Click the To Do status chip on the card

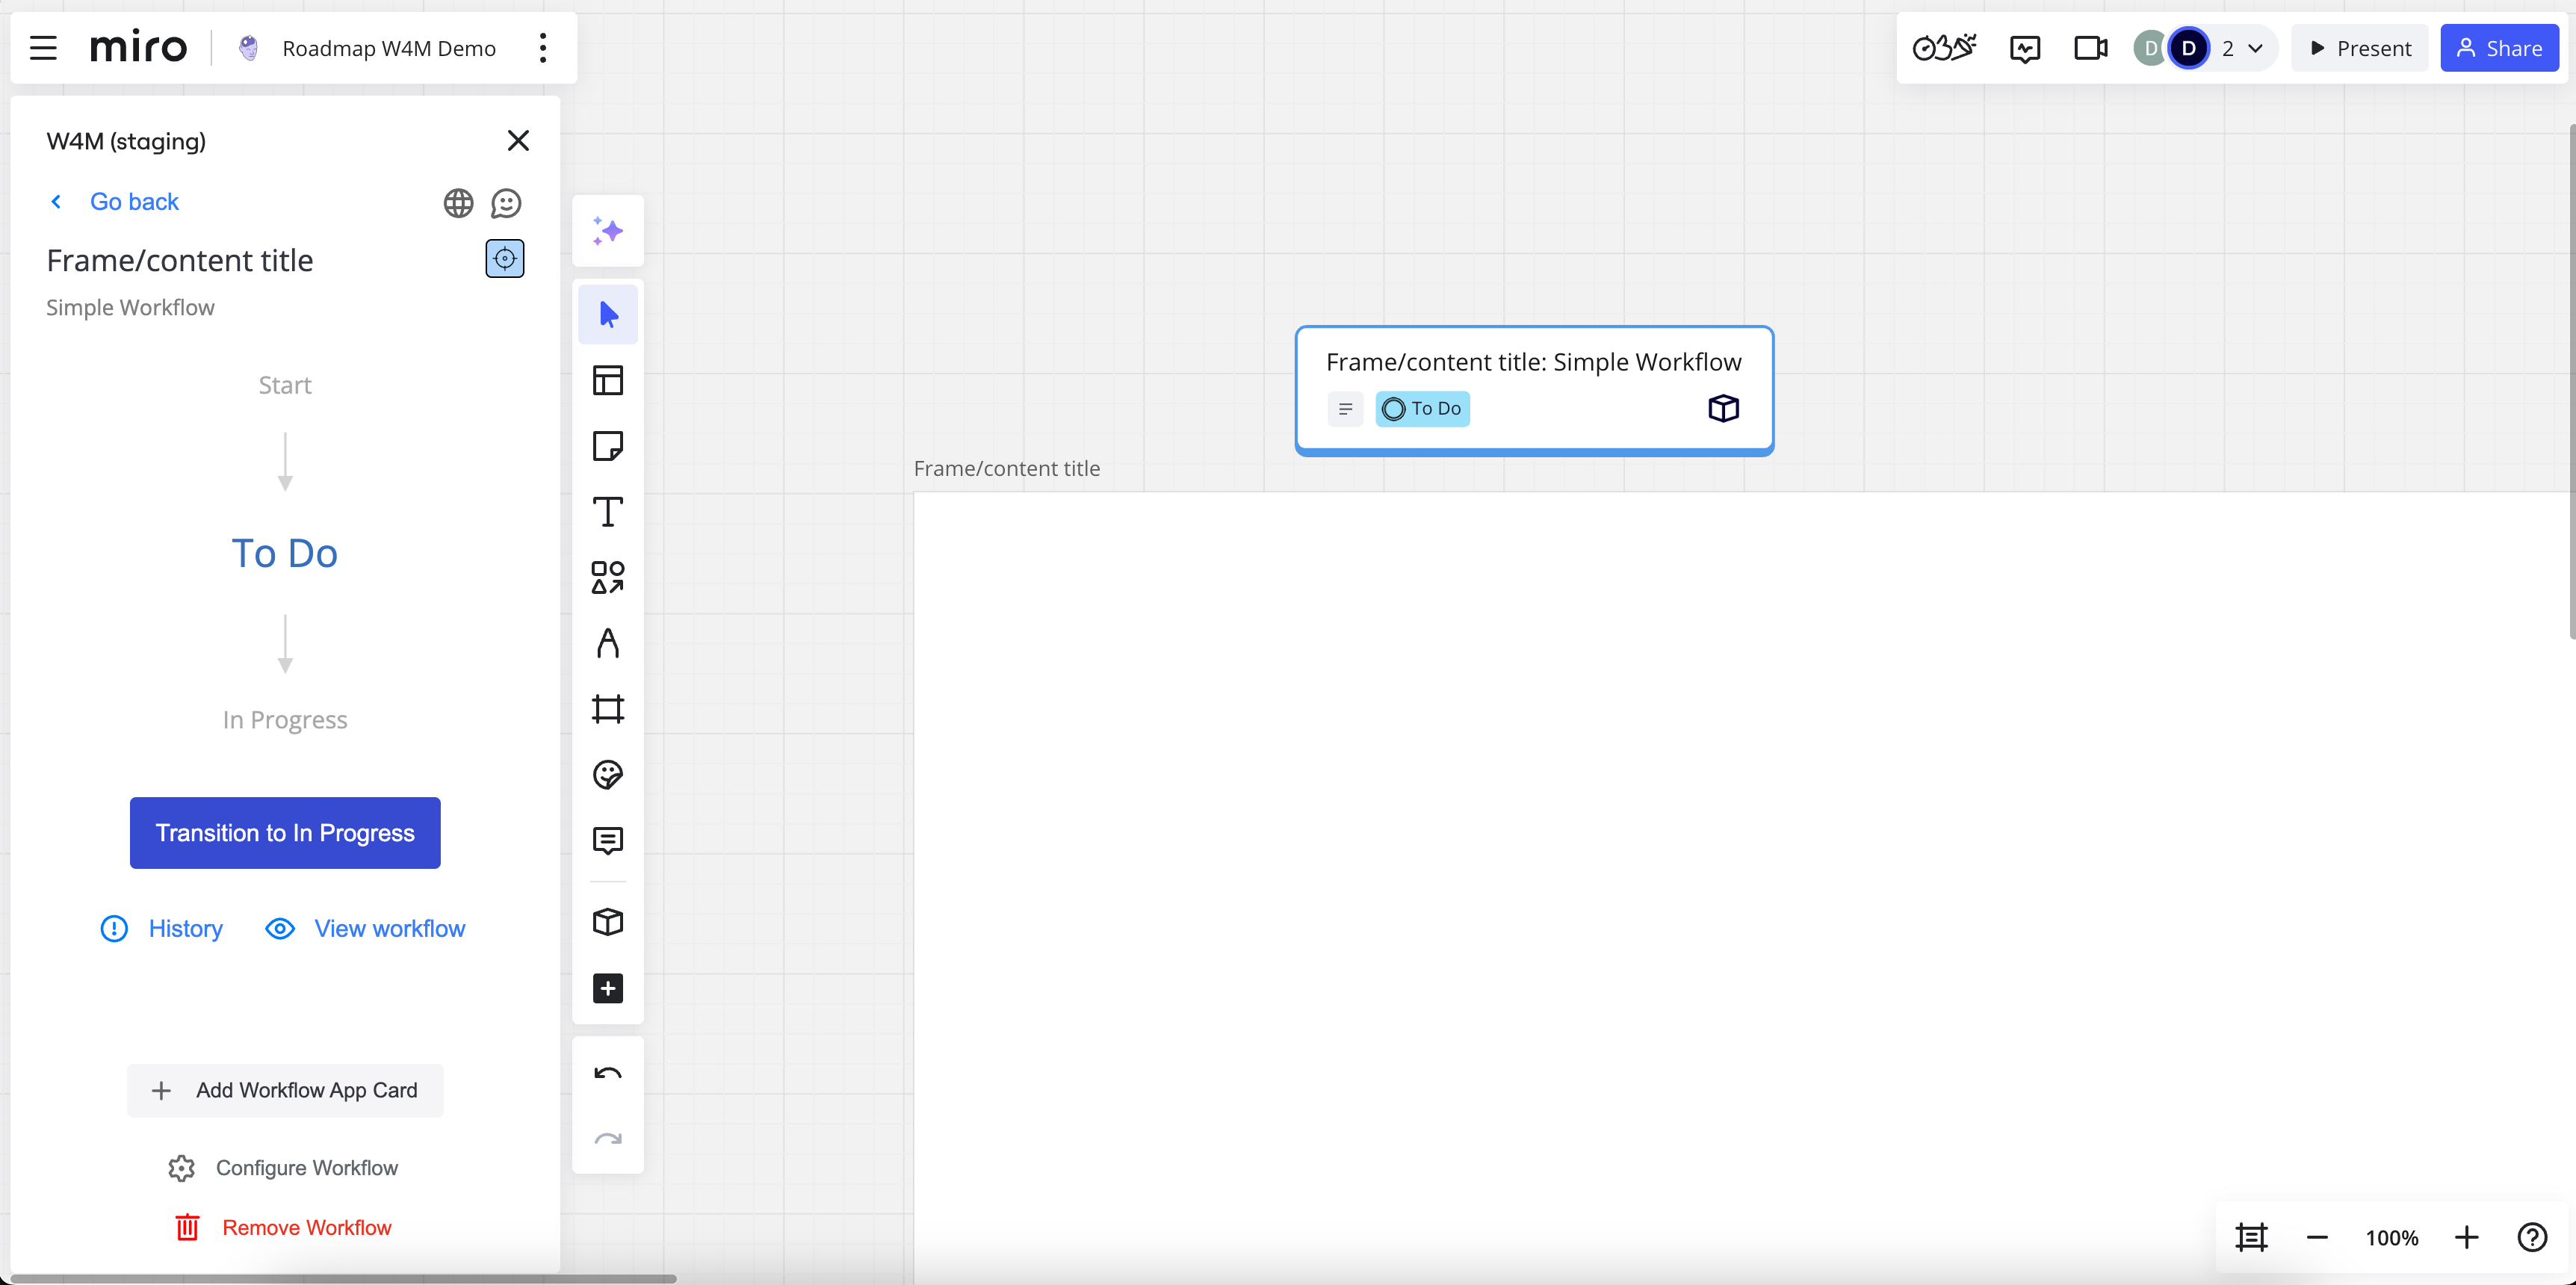[x=1423, y=408]
